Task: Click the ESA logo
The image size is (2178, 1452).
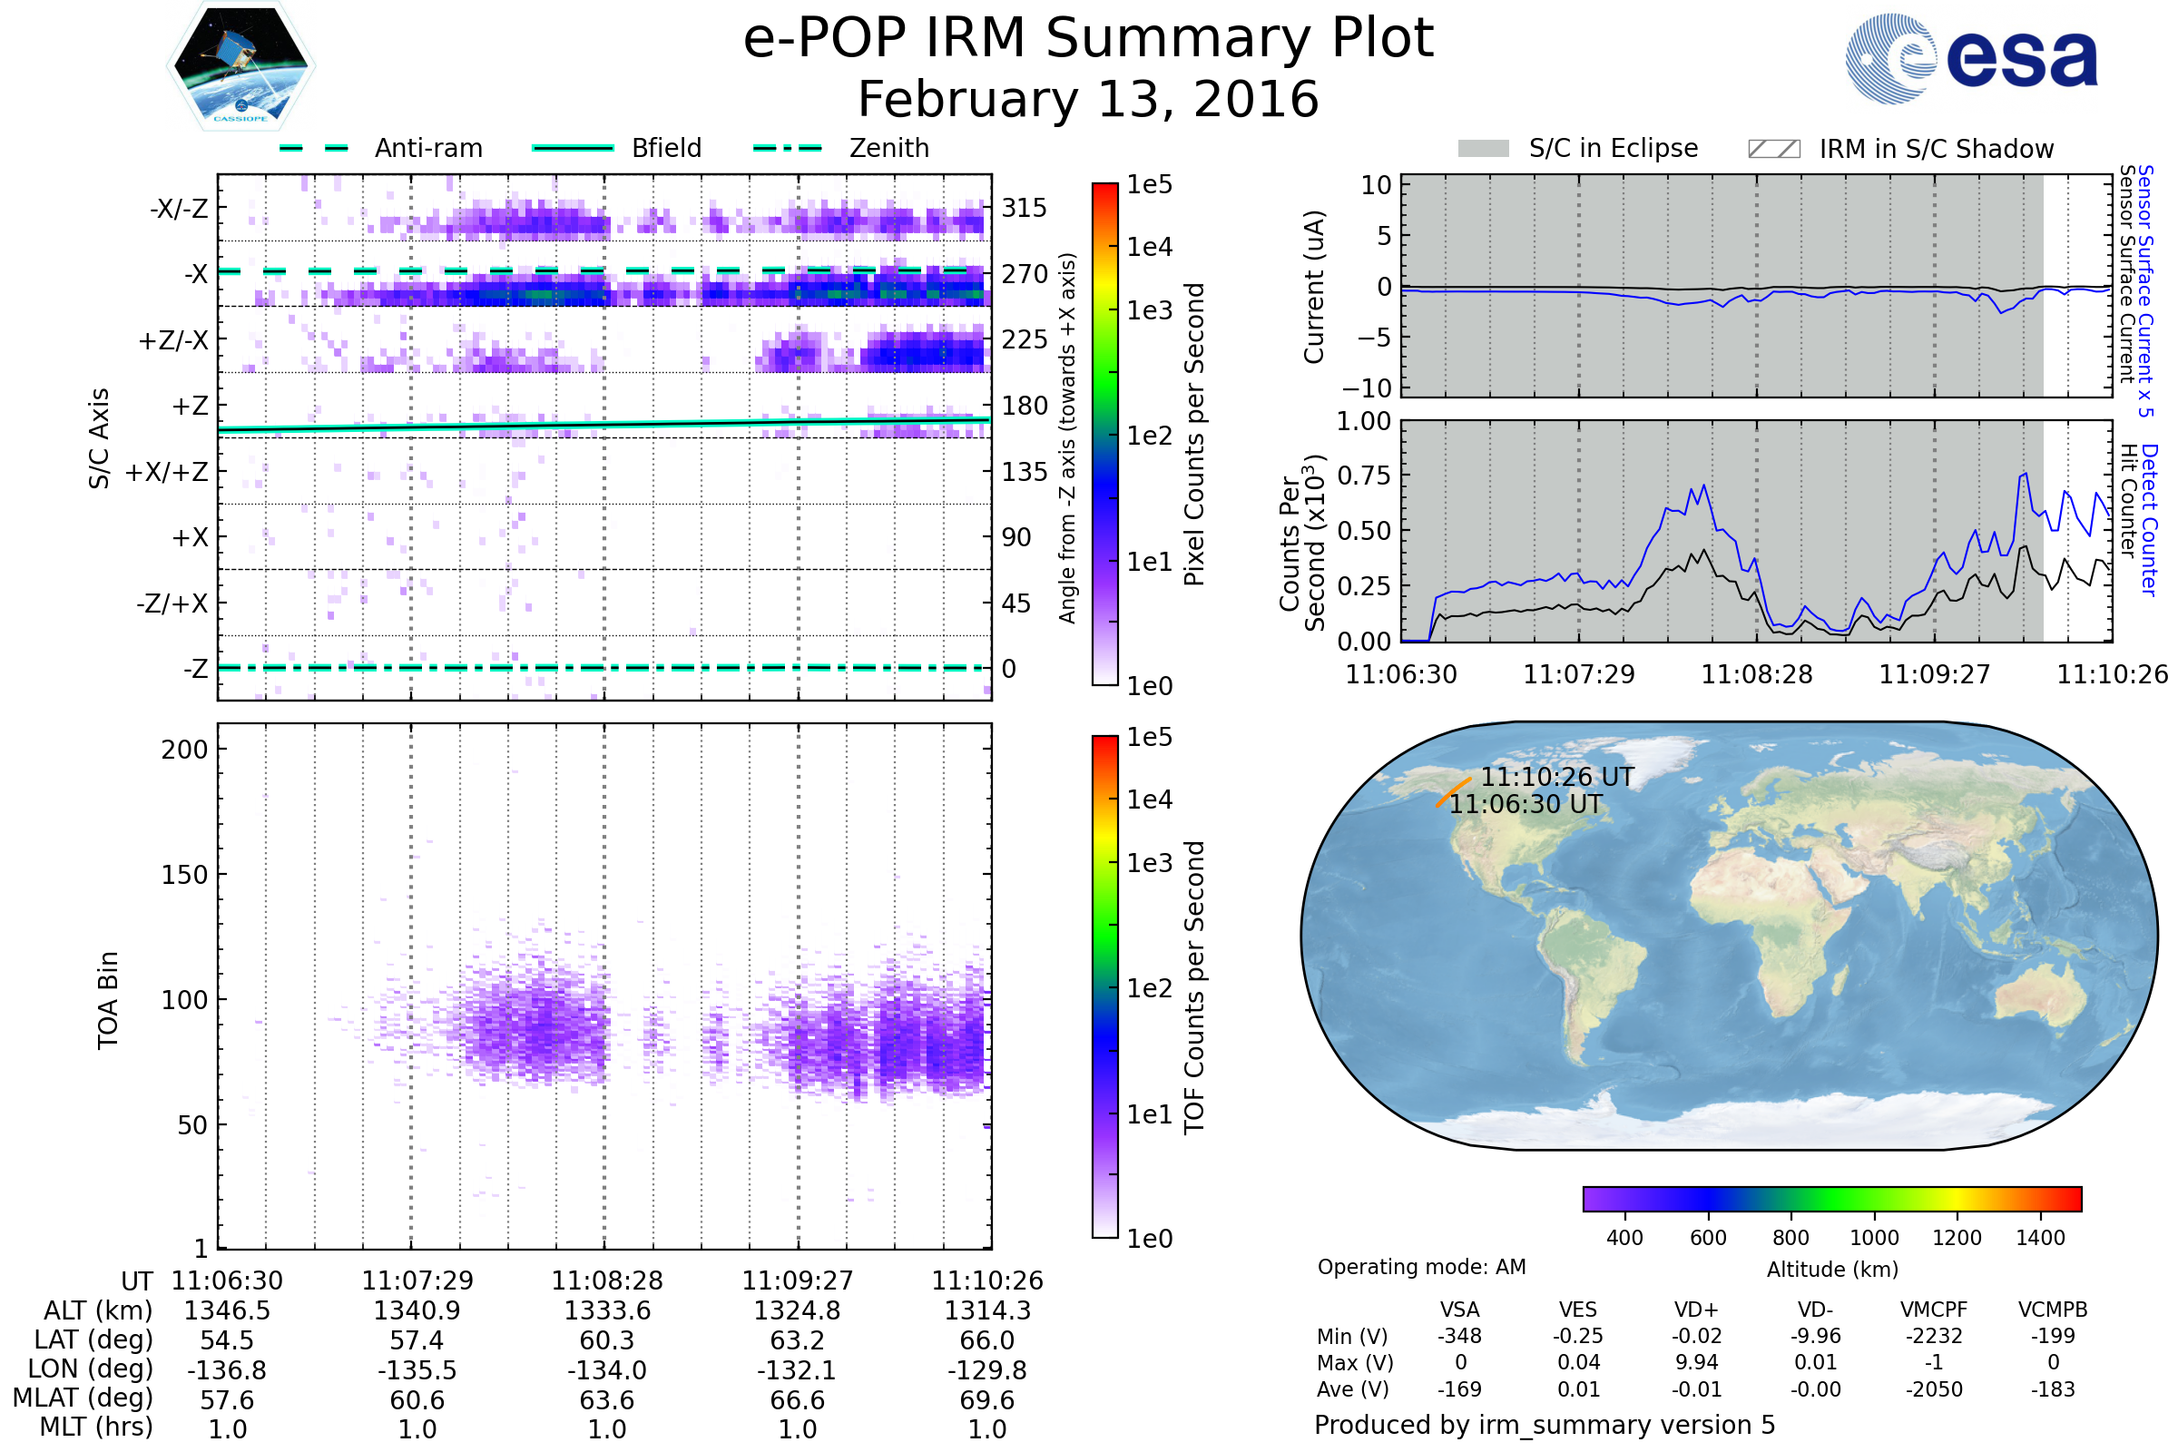Action: click(1970, 59)
